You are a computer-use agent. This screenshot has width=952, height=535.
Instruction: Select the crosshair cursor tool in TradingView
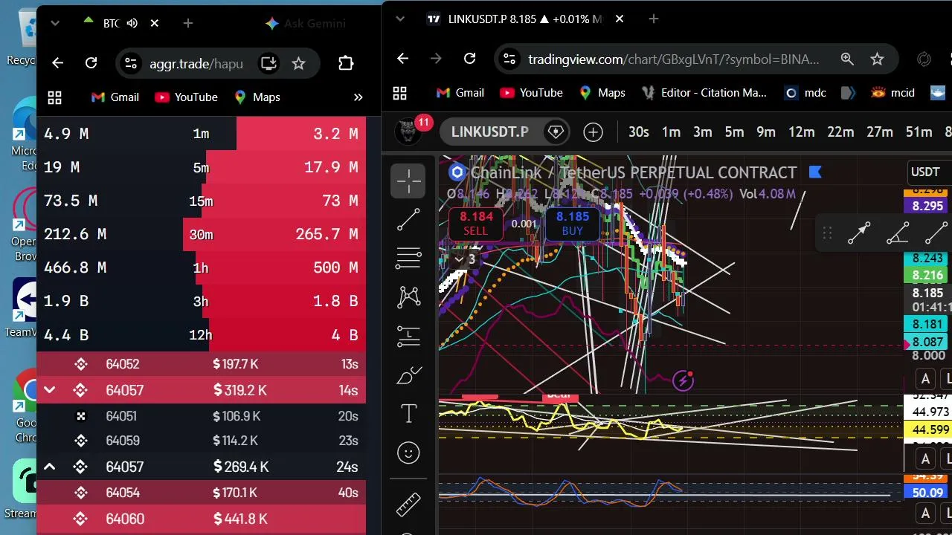point(408,181)
